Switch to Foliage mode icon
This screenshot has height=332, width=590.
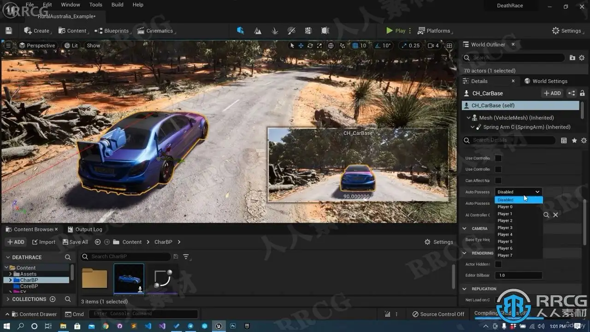275,31
